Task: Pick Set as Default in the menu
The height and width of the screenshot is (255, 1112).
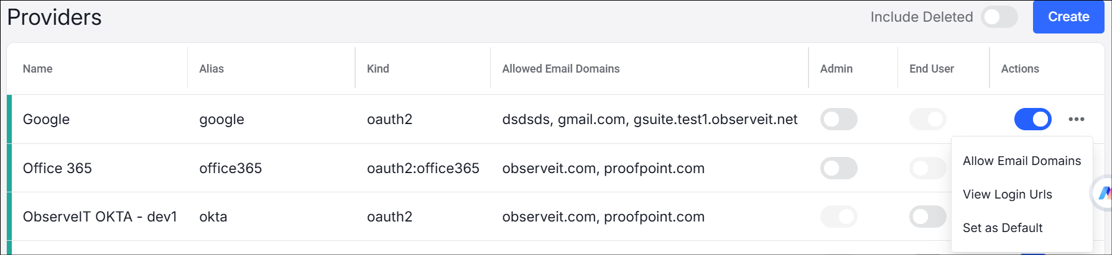Action: (x=1002, y=228)
